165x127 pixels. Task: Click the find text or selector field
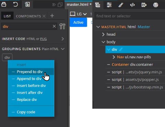(x=130, y=16)
